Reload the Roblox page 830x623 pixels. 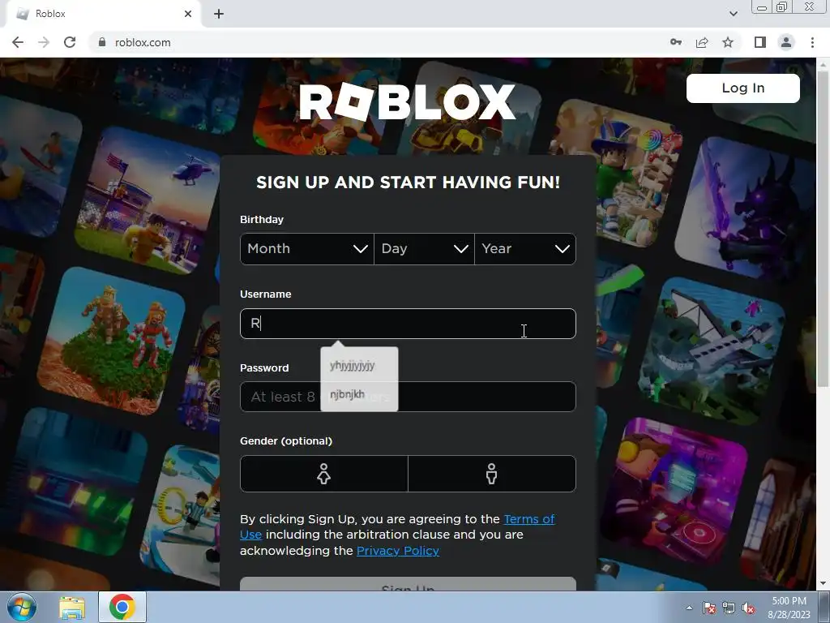tap(70, 42)
